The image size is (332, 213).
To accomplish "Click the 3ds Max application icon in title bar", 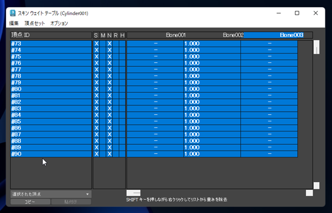I will click(x=13, y=13).
